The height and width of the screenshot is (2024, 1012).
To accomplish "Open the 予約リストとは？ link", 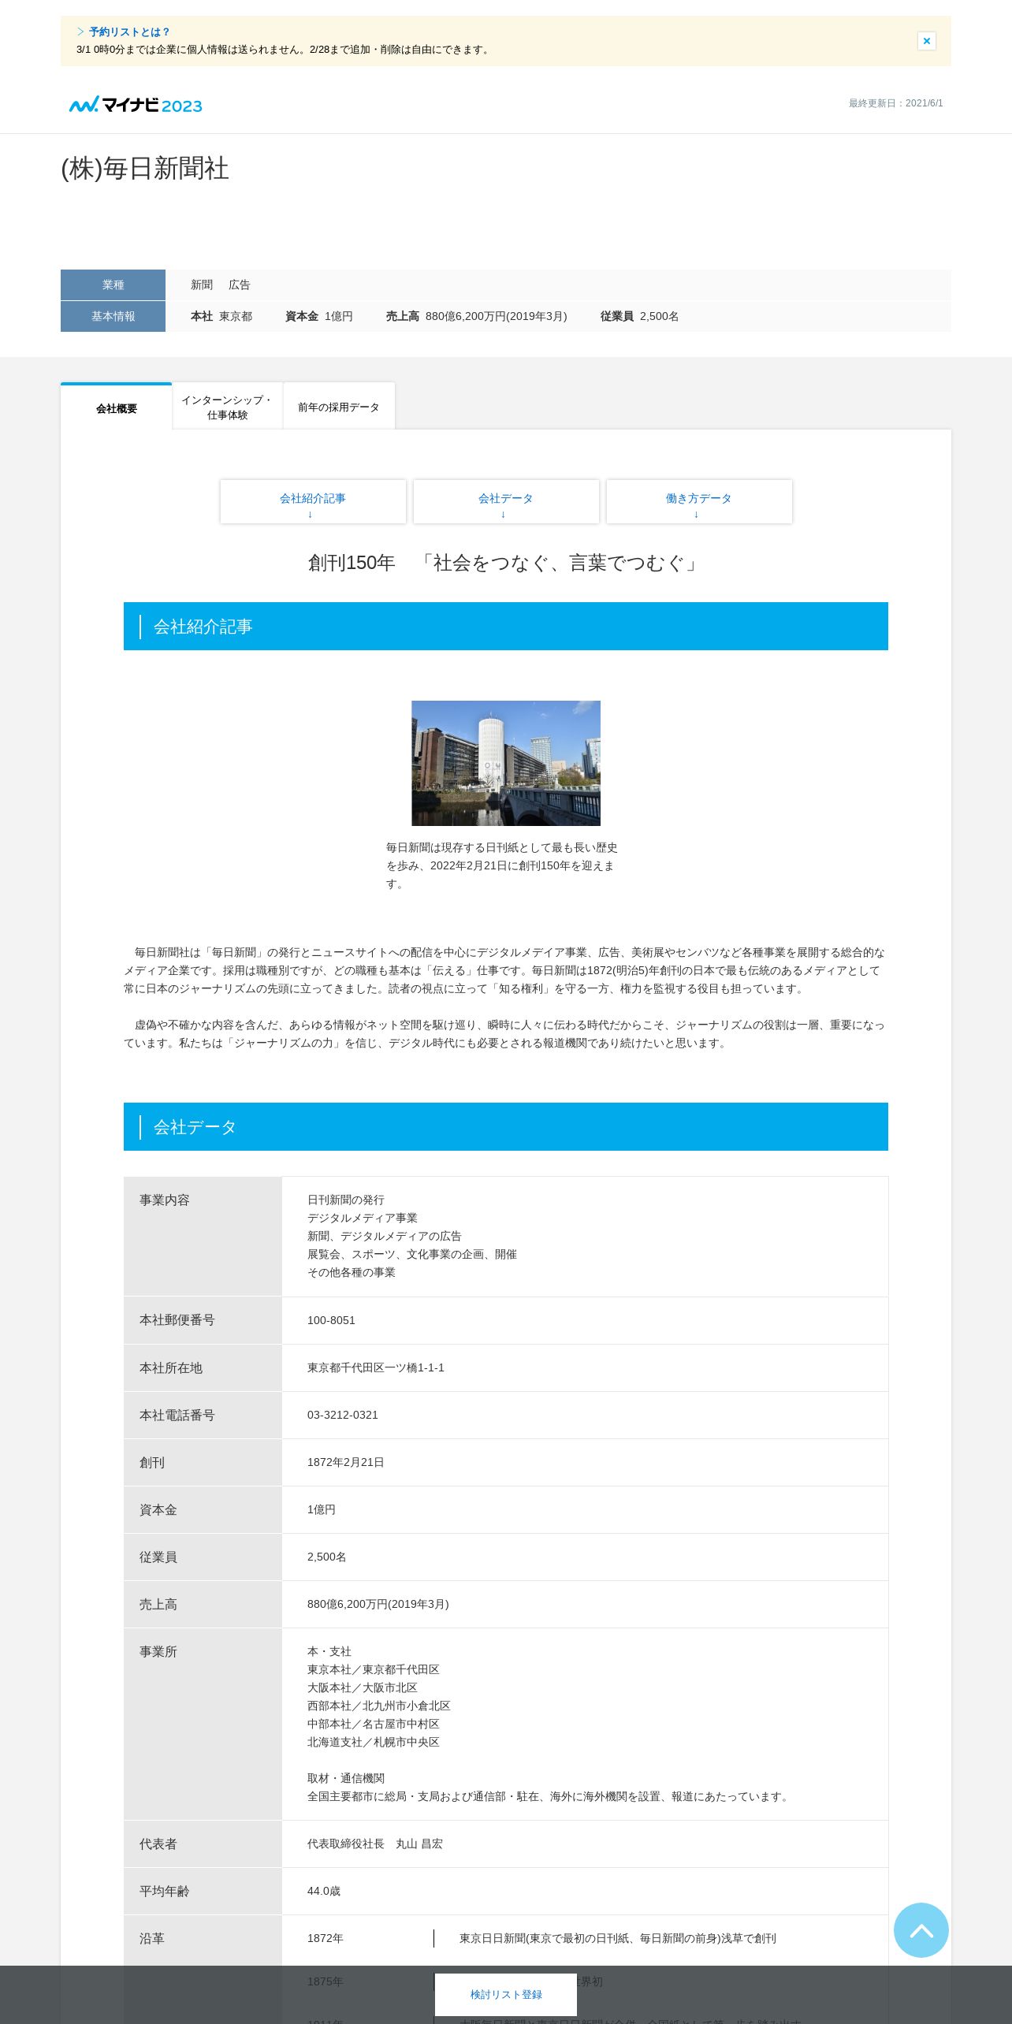I will [129, 32].
